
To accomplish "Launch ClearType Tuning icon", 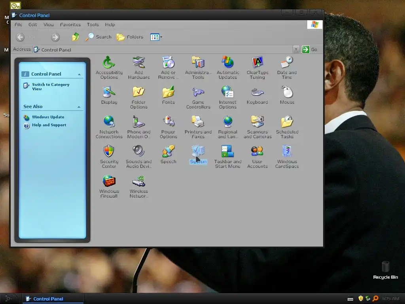I will coord(257,67).
